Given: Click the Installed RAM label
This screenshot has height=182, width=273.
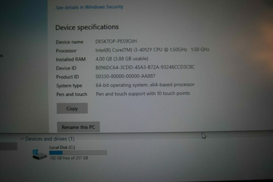Looking at the screenshot, I should (71, 59).
